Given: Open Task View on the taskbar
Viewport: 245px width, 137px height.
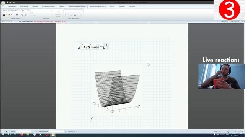Looking at the screenshot, I should 15,134.
